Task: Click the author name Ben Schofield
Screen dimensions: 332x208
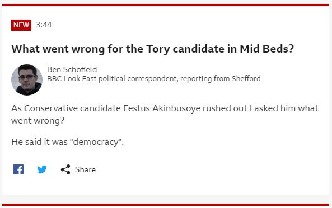Action: (72, 69)
